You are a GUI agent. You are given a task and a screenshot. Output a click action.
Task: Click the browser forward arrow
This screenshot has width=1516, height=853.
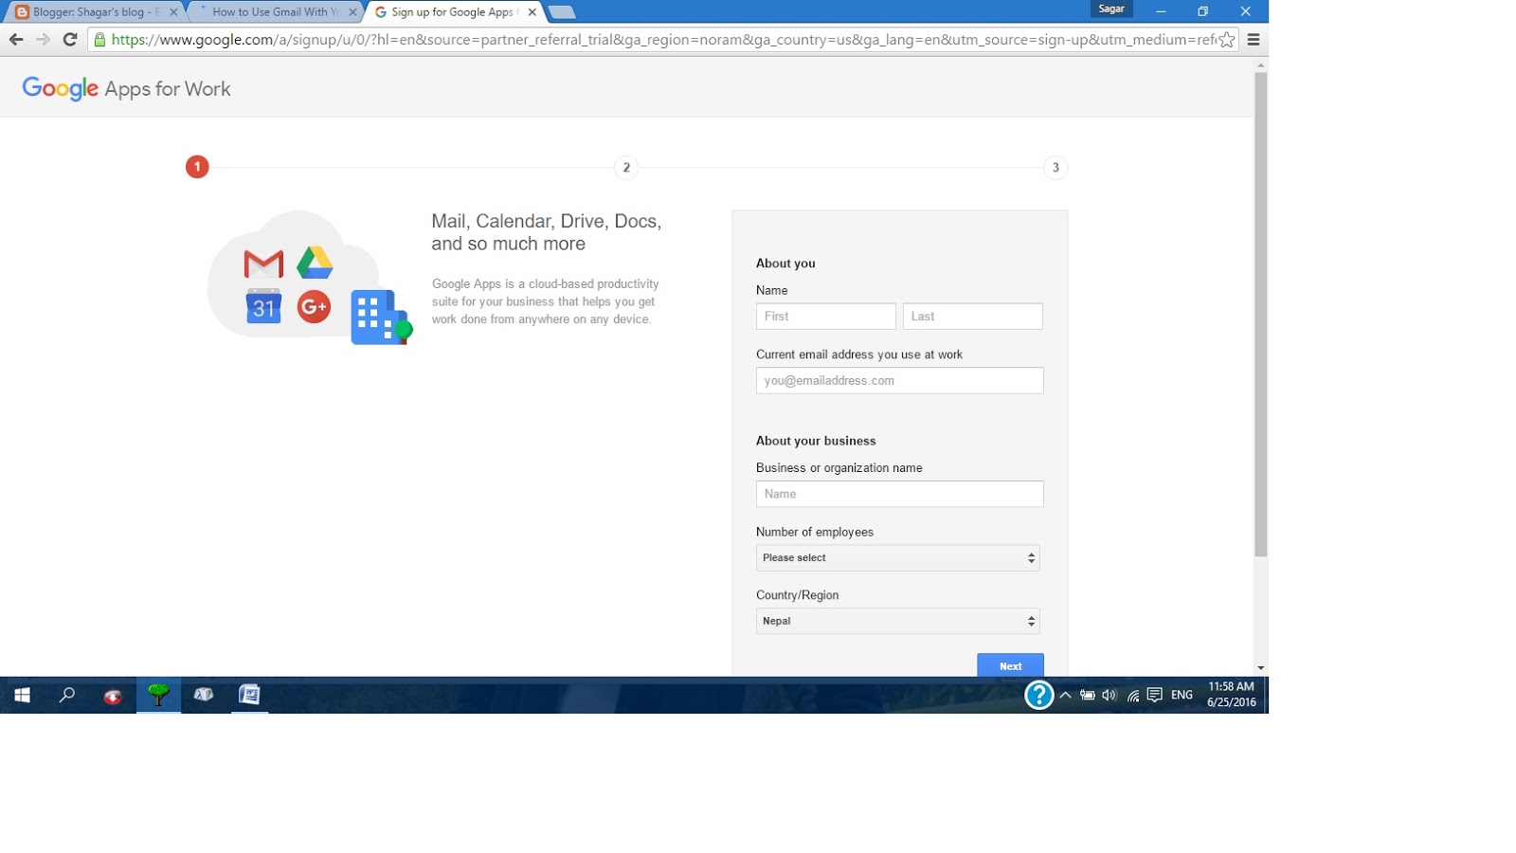pos(43,39)
